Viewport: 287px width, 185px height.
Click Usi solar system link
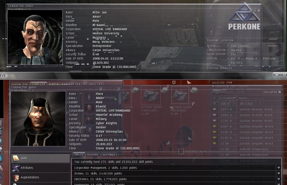click(233, 54)
